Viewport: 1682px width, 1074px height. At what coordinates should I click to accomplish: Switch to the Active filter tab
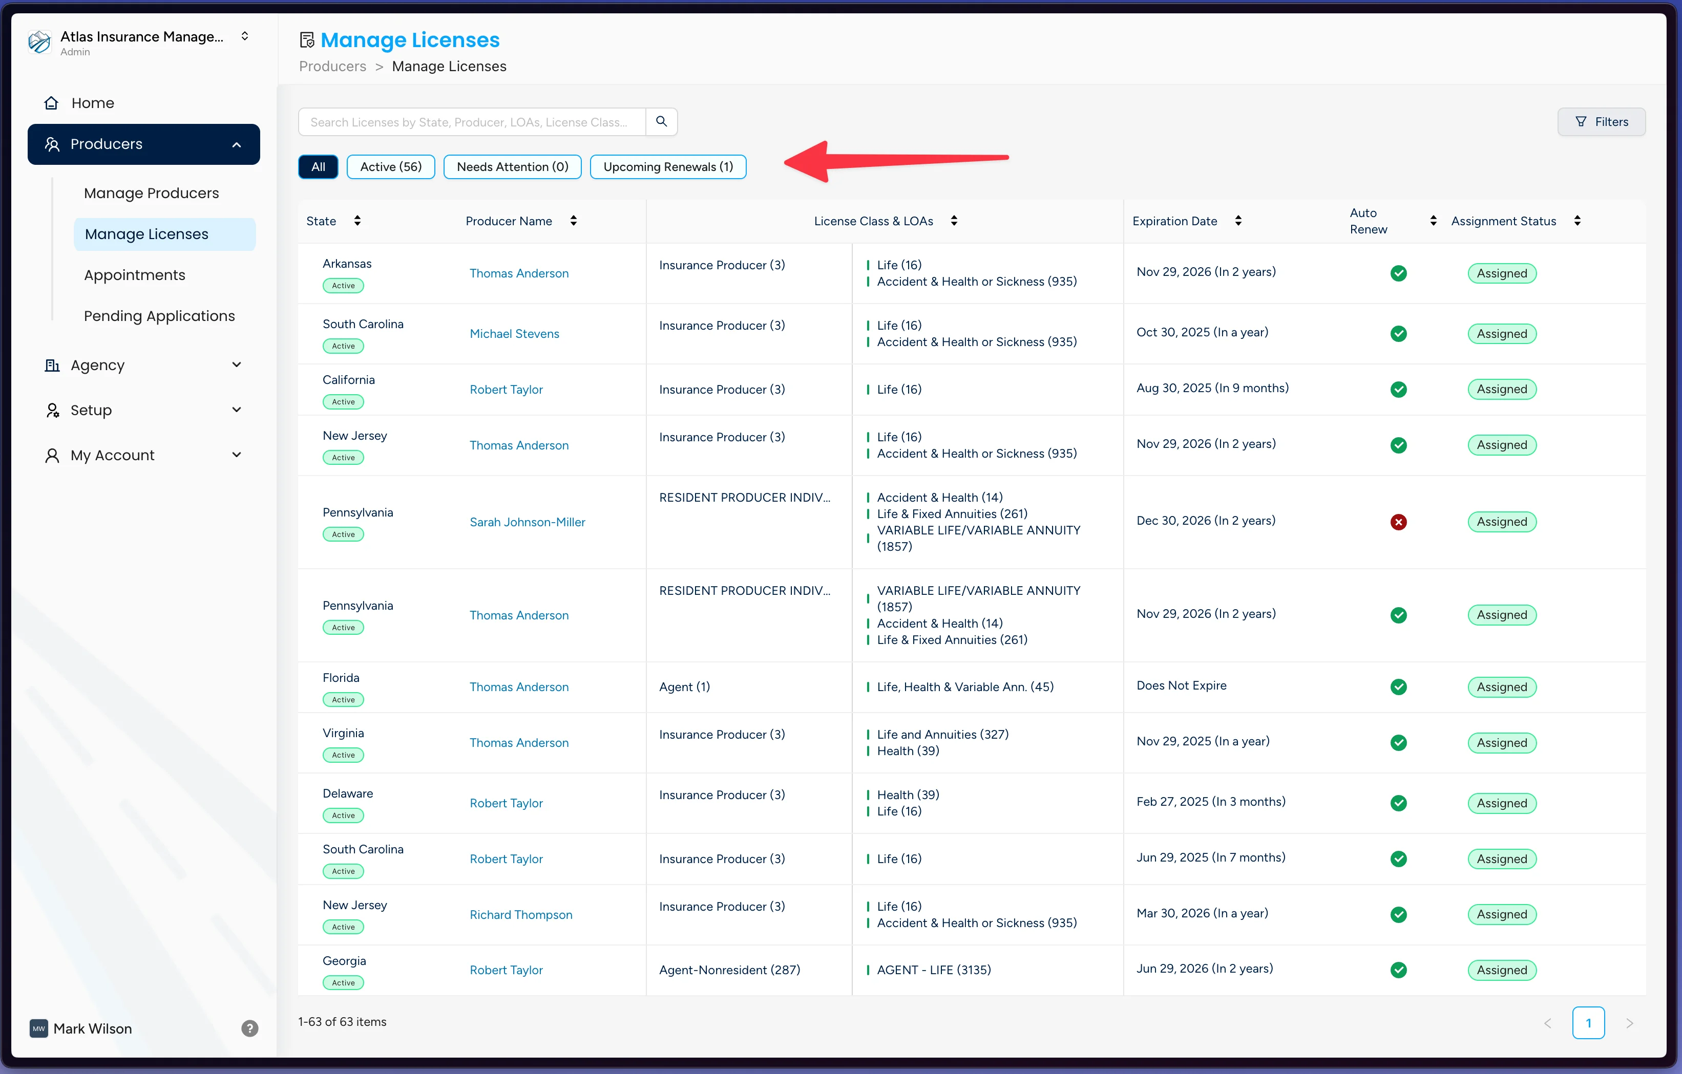pos(390,166)
